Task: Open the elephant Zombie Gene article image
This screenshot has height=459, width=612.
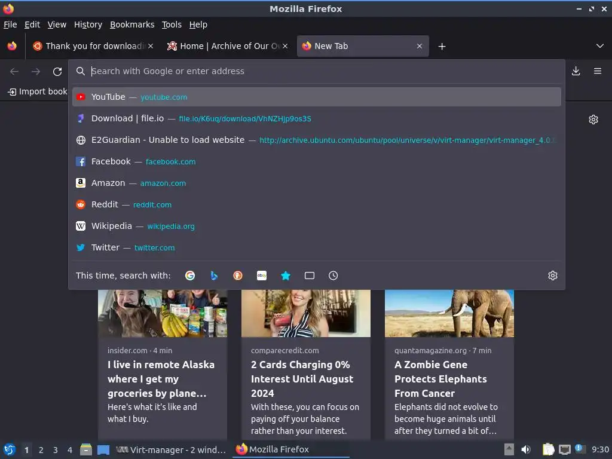Action: coord(449,313)
